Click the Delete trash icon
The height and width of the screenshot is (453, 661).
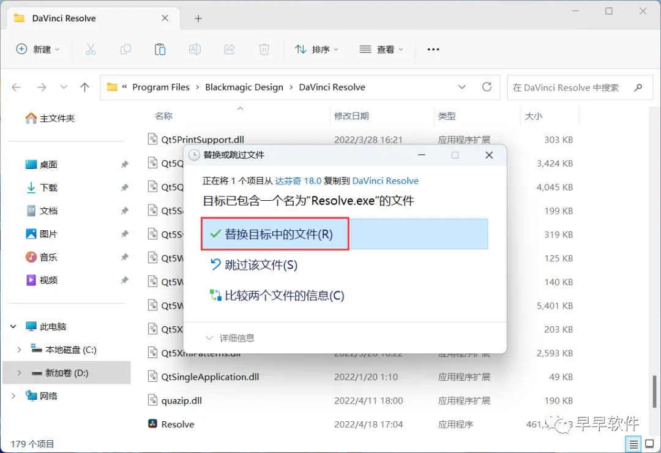(264, 50)
